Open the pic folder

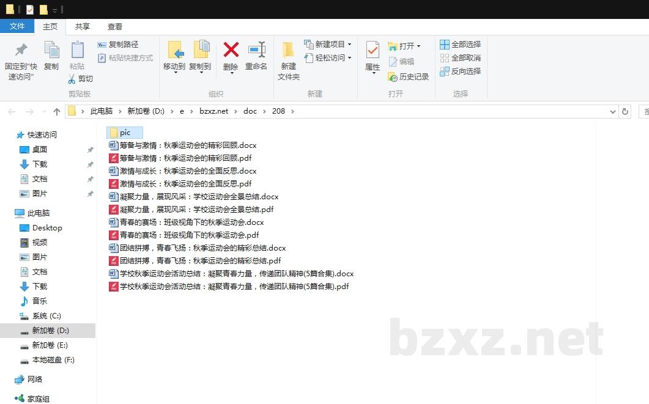point(124,132)
